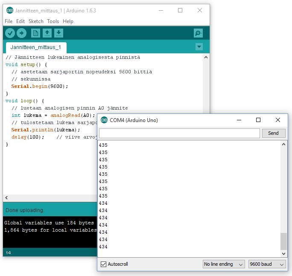292x276 pixels.
Task: Maximize the Arduino IDE window
Action: (180, 10)
